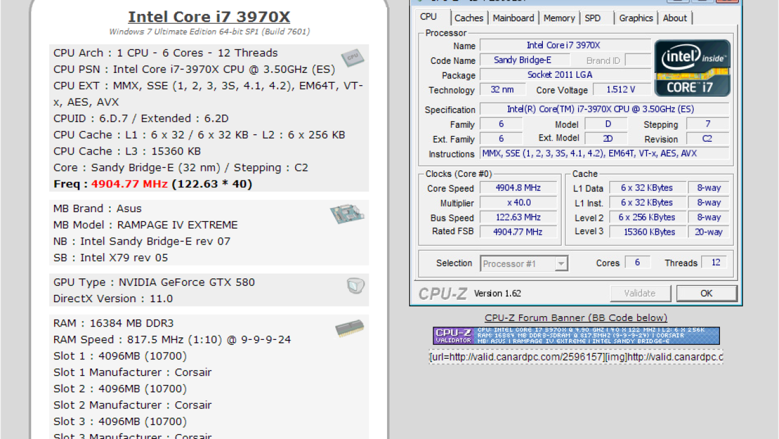Open the Memory tab

point(559,18)
